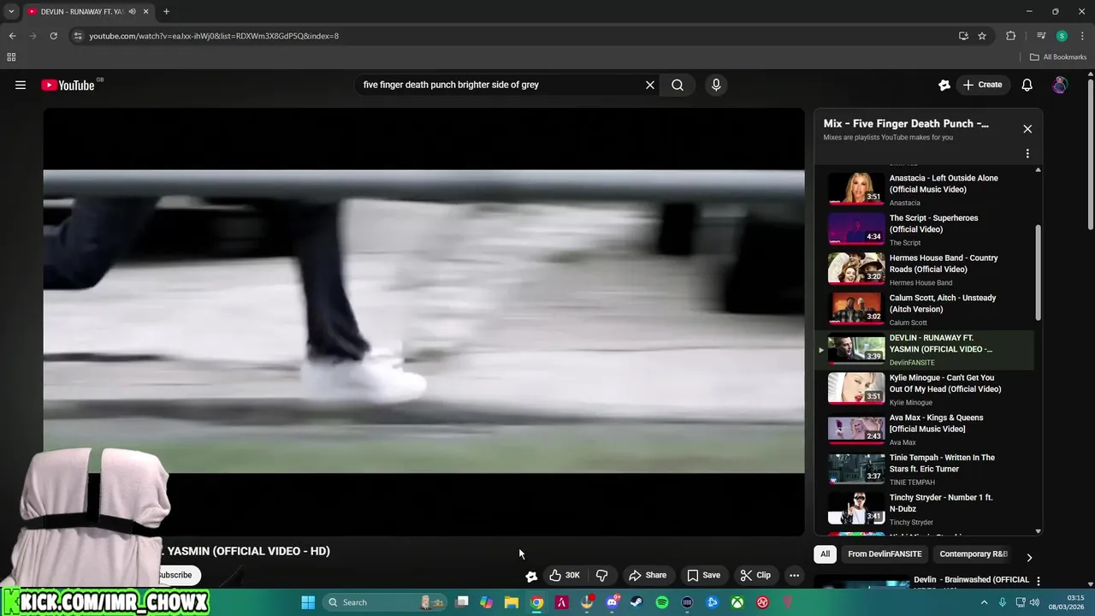Open the Chrome profile S avatar
This screenshot has width=1095, height=616.
pos(1062,36)
